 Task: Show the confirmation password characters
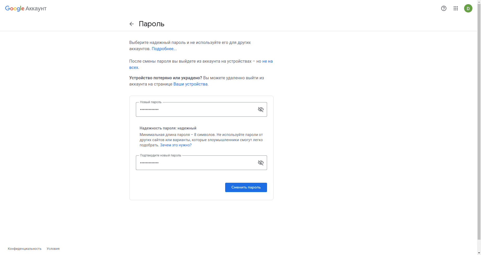tap(261, 163)
